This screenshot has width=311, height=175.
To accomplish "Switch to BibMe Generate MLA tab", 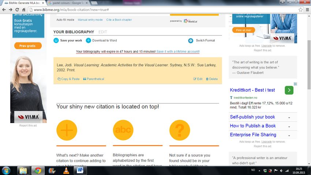I will click(x=24, y=3).
